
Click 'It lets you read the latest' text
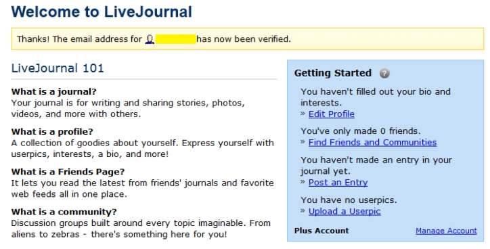coord(143,188)
